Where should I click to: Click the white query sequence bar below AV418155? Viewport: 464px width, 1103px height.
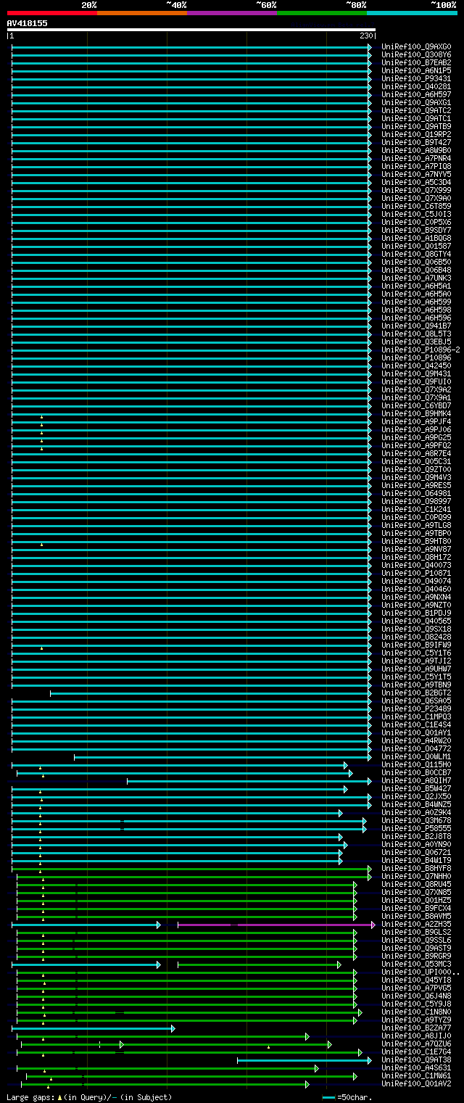click(191, 30)
